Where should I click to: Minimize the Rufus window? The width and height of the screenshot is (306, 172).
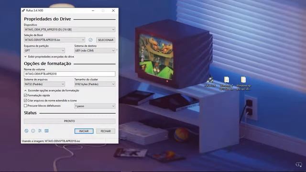pos(93,11)
